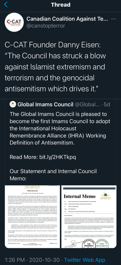
Task: Open the tweet's three-dot more options menu
Action: [x=114, y=19]
